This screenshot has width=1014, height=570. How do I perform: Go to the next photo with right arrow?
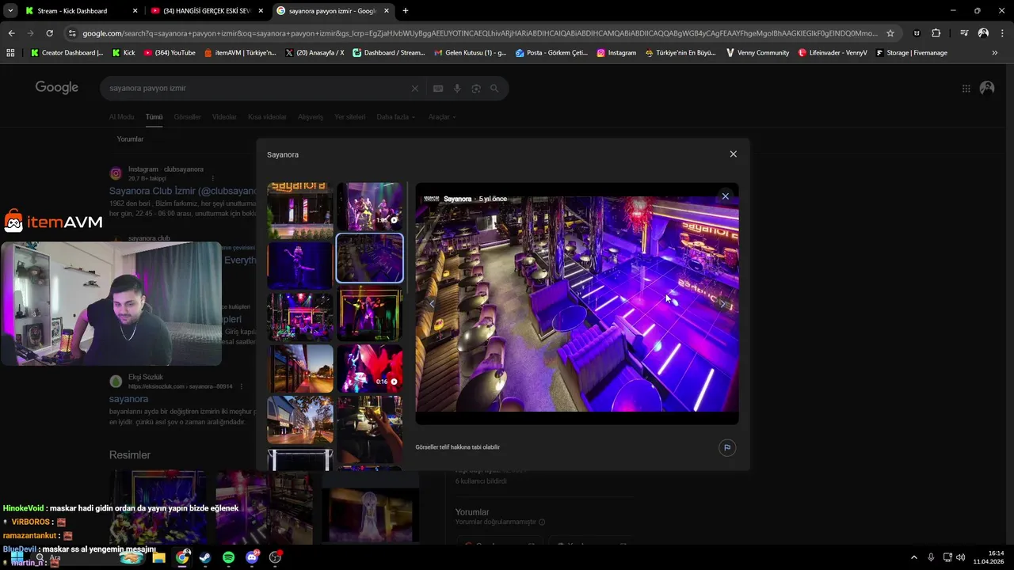(724, 304)
